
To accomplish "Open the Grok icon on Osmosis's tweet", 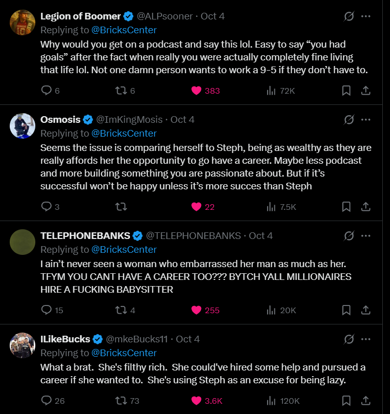I will (x=349, y=119).
